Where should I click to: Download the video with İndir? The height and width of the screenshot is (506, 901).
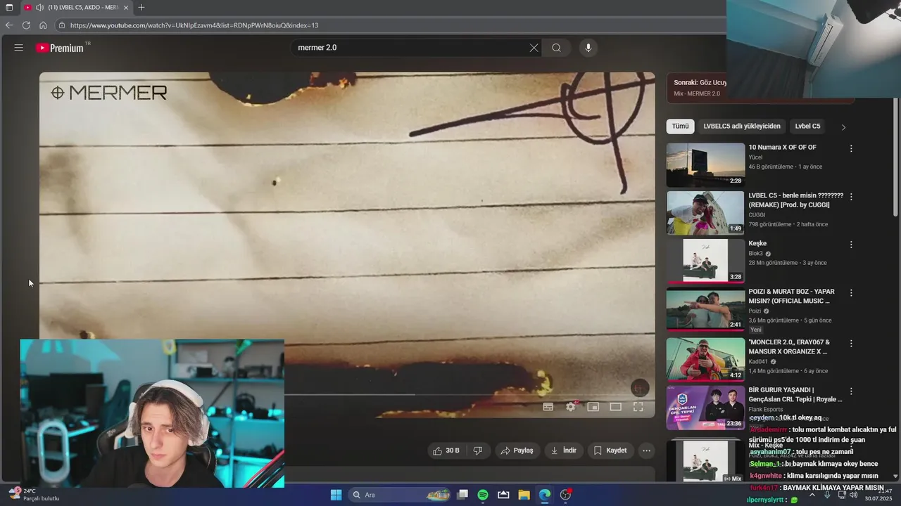[564, 450]
